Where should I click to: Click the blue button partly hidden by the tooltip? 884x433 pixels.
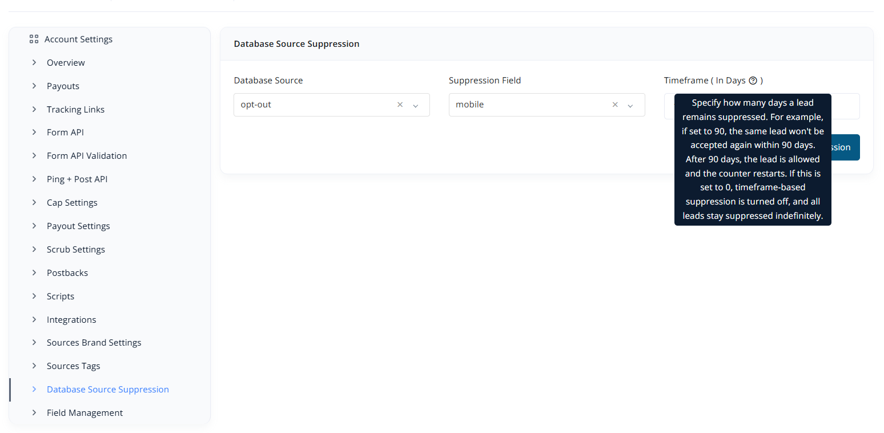[846, 147]
